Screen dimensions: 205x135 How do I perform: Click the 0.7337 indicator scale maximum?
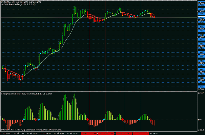(201, 93)
